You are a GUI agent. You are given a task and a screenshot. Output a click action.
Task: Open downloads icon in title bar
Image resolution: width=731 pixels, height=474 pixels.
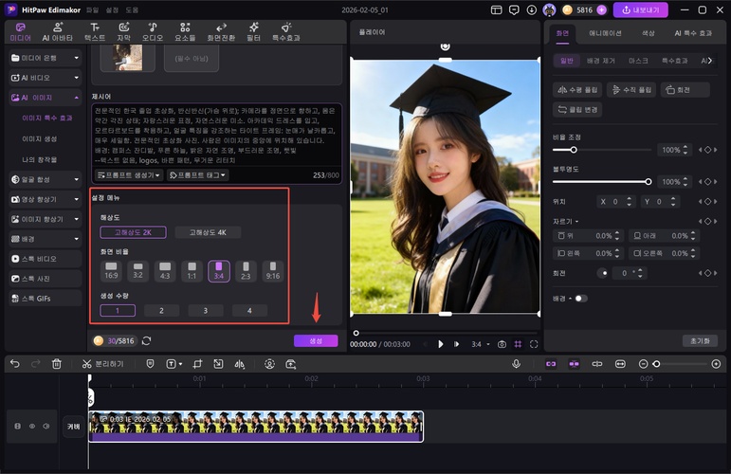point(532,9)
